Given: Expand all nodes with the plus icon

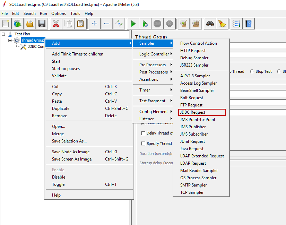Looking at the screenshot, I should click(95, 24).
